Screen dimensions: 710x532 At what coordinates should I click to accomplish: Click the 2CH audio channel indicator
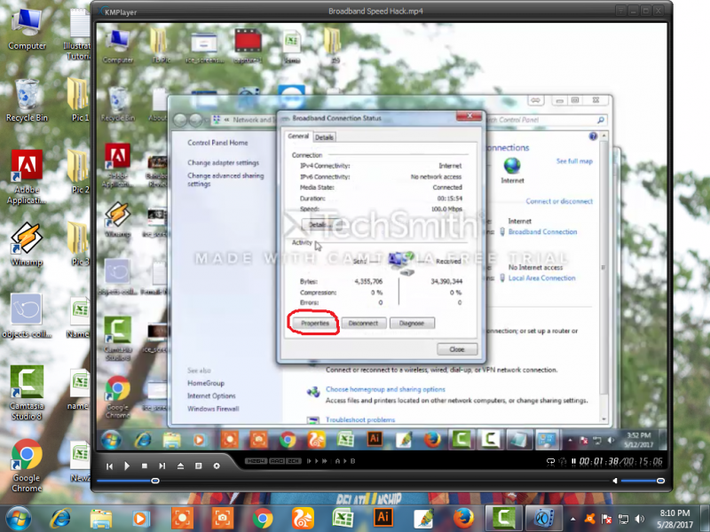point(294,461)
